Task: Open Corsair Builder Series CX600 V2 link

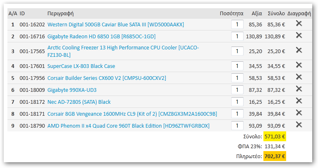Action: 107,78
